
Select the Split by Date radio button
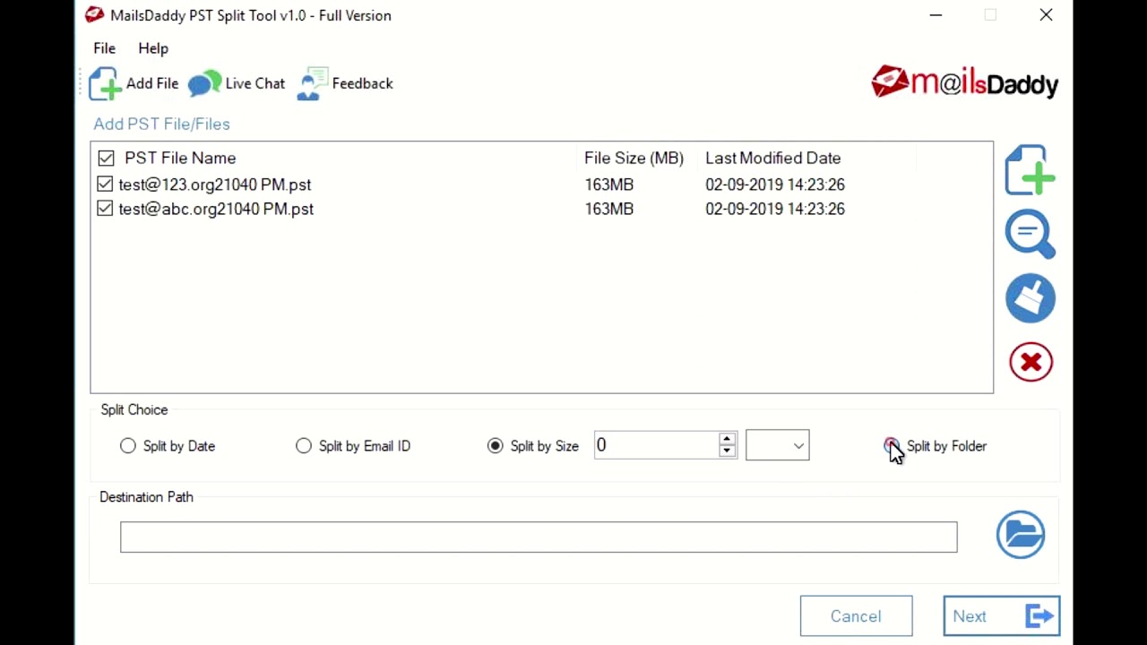coord(128,446)
